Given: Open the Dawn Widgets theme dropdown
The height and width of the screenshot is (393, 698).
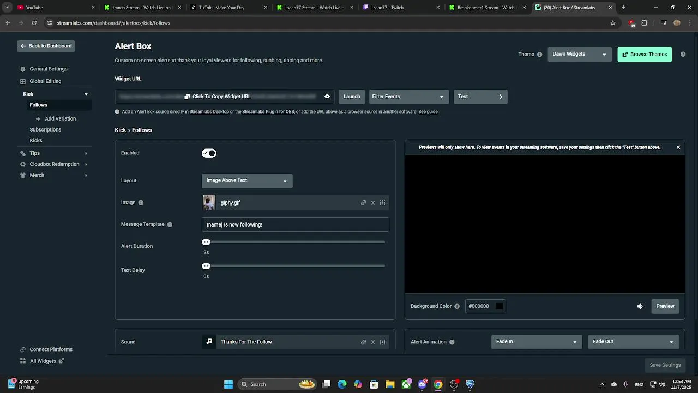Looking at the screenshot, I should [580, 54].
